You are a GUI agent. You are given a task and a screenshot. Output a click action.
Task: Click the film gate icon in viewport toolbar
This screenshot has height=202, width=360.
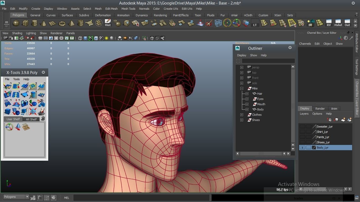(x=46, y=38)
